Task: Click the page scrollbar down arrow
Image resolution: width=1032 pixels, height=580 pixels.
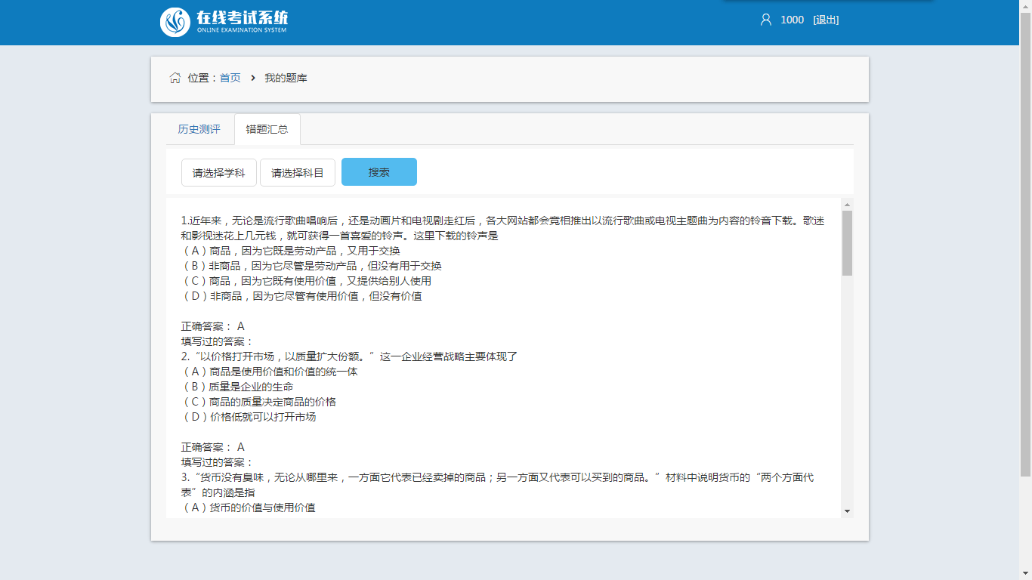Action: [x=1025, y=574]
